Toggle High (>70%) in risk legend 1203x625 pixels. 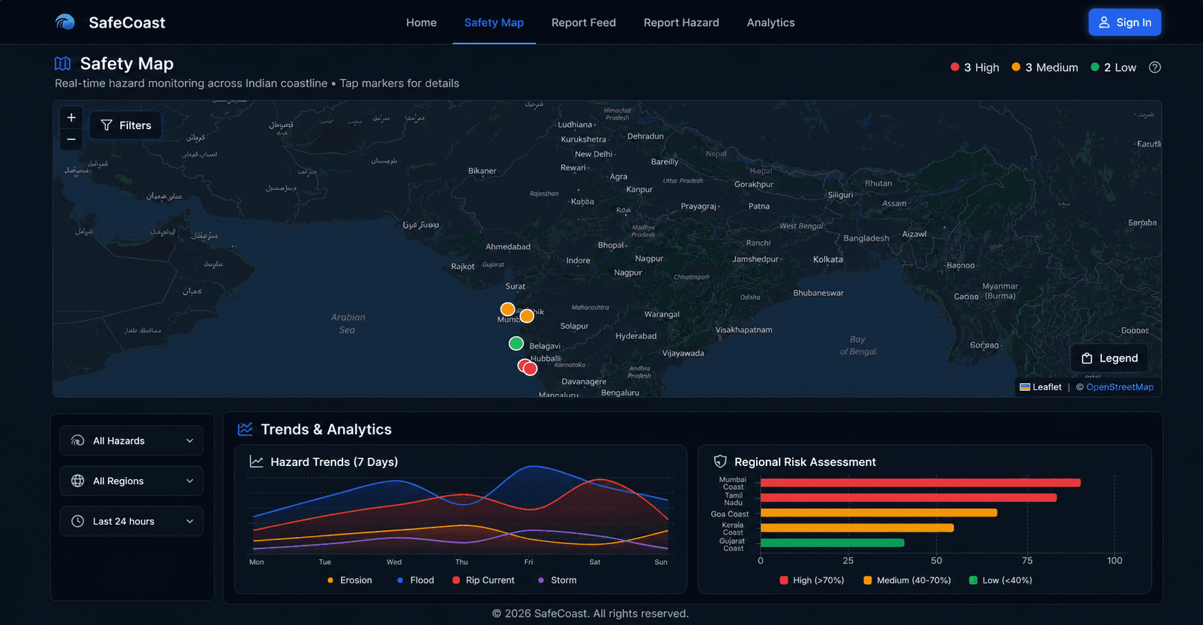click(x=811, y=580)
